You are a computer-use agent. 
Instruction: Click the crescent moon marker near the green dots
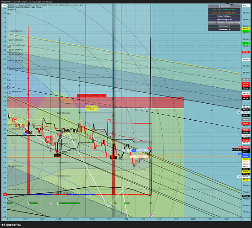pos(28,203)
